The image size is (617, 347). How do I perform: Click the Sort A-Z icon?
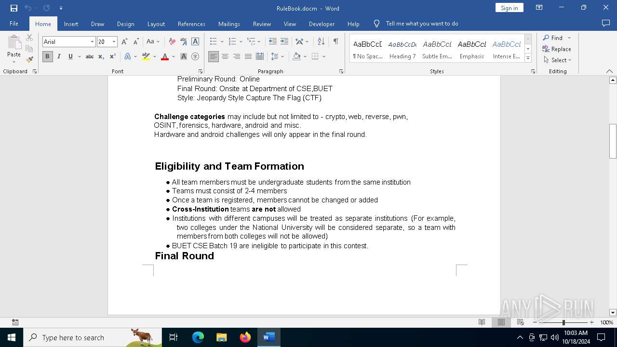click(321, 42)
